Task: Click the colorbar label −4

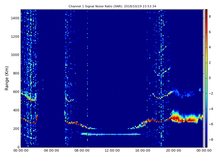Action: (x=211, y=109)
